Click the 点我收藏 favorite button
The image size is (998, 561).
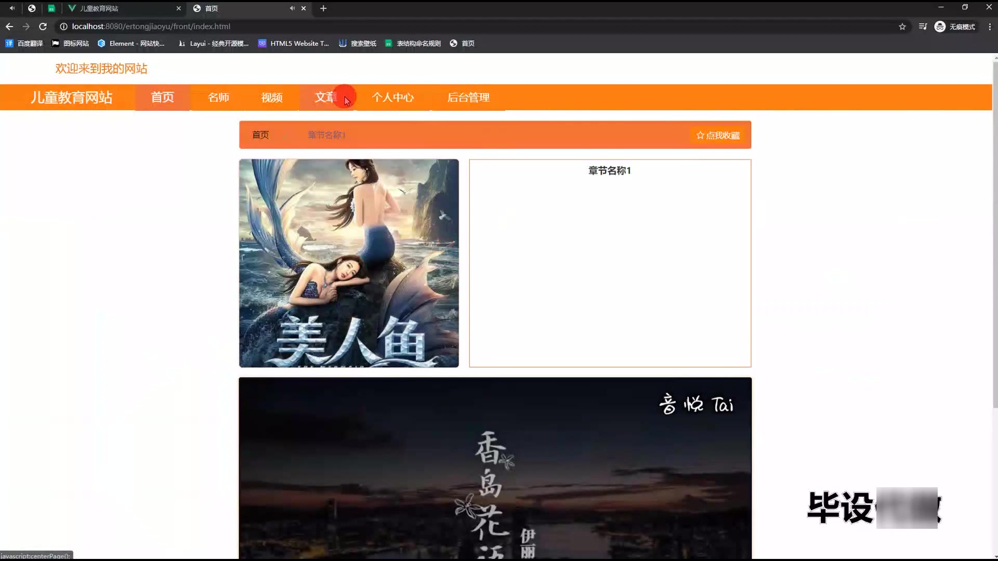pyautogui.click(x=718, y=136)
